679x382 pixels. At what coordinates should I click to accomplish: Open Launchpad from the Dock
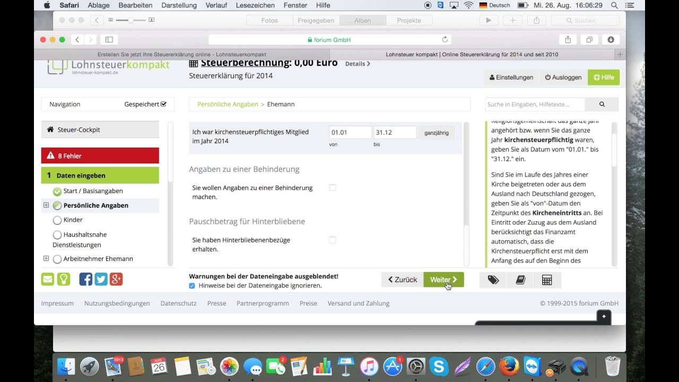(x=90, y=366)
